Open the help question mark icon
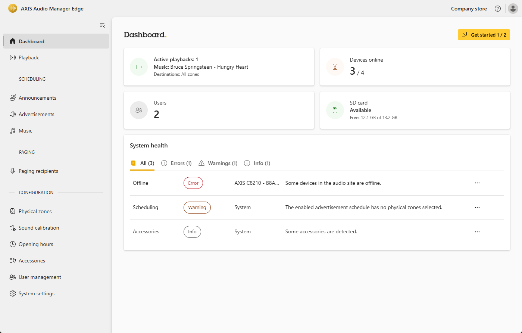The height and width of the screenshot is (333, 522). coord(497,9)
